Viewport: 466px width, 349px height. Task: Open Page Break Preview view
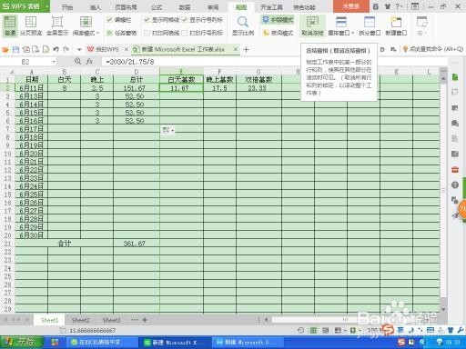point(31,25)
